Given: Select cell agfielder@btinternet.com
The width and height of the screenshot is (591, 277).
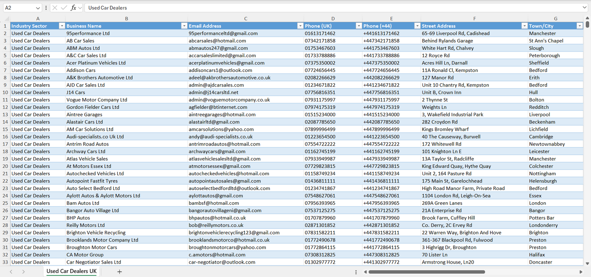Looking at the screenshot, I should (x=245, y=107).
